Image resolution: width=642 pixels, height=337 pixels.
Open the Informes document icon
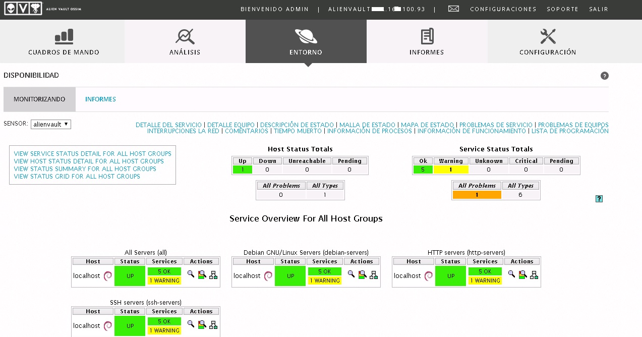[427, 36]
